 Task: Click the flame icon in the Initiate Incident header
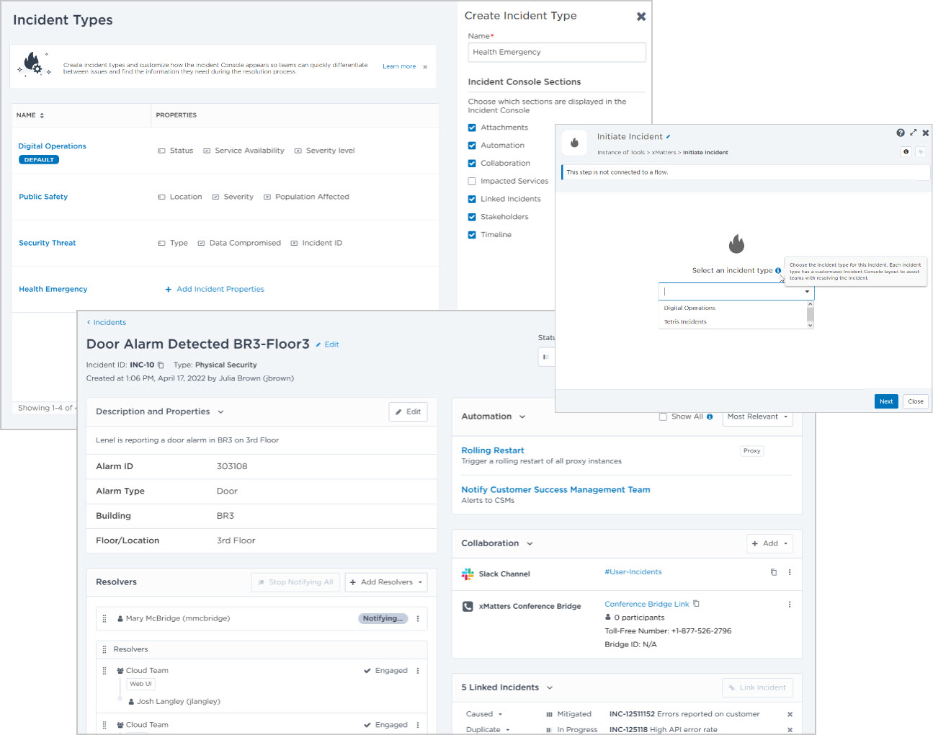574,143
